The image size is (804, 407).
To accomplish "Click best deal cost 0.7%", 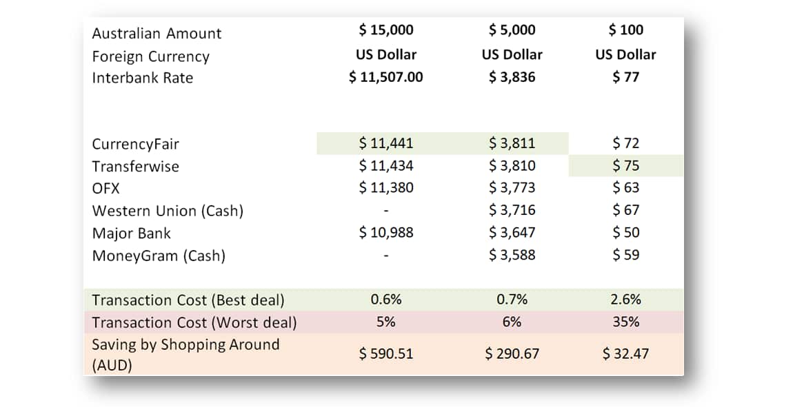I will [x=512, y=300].
